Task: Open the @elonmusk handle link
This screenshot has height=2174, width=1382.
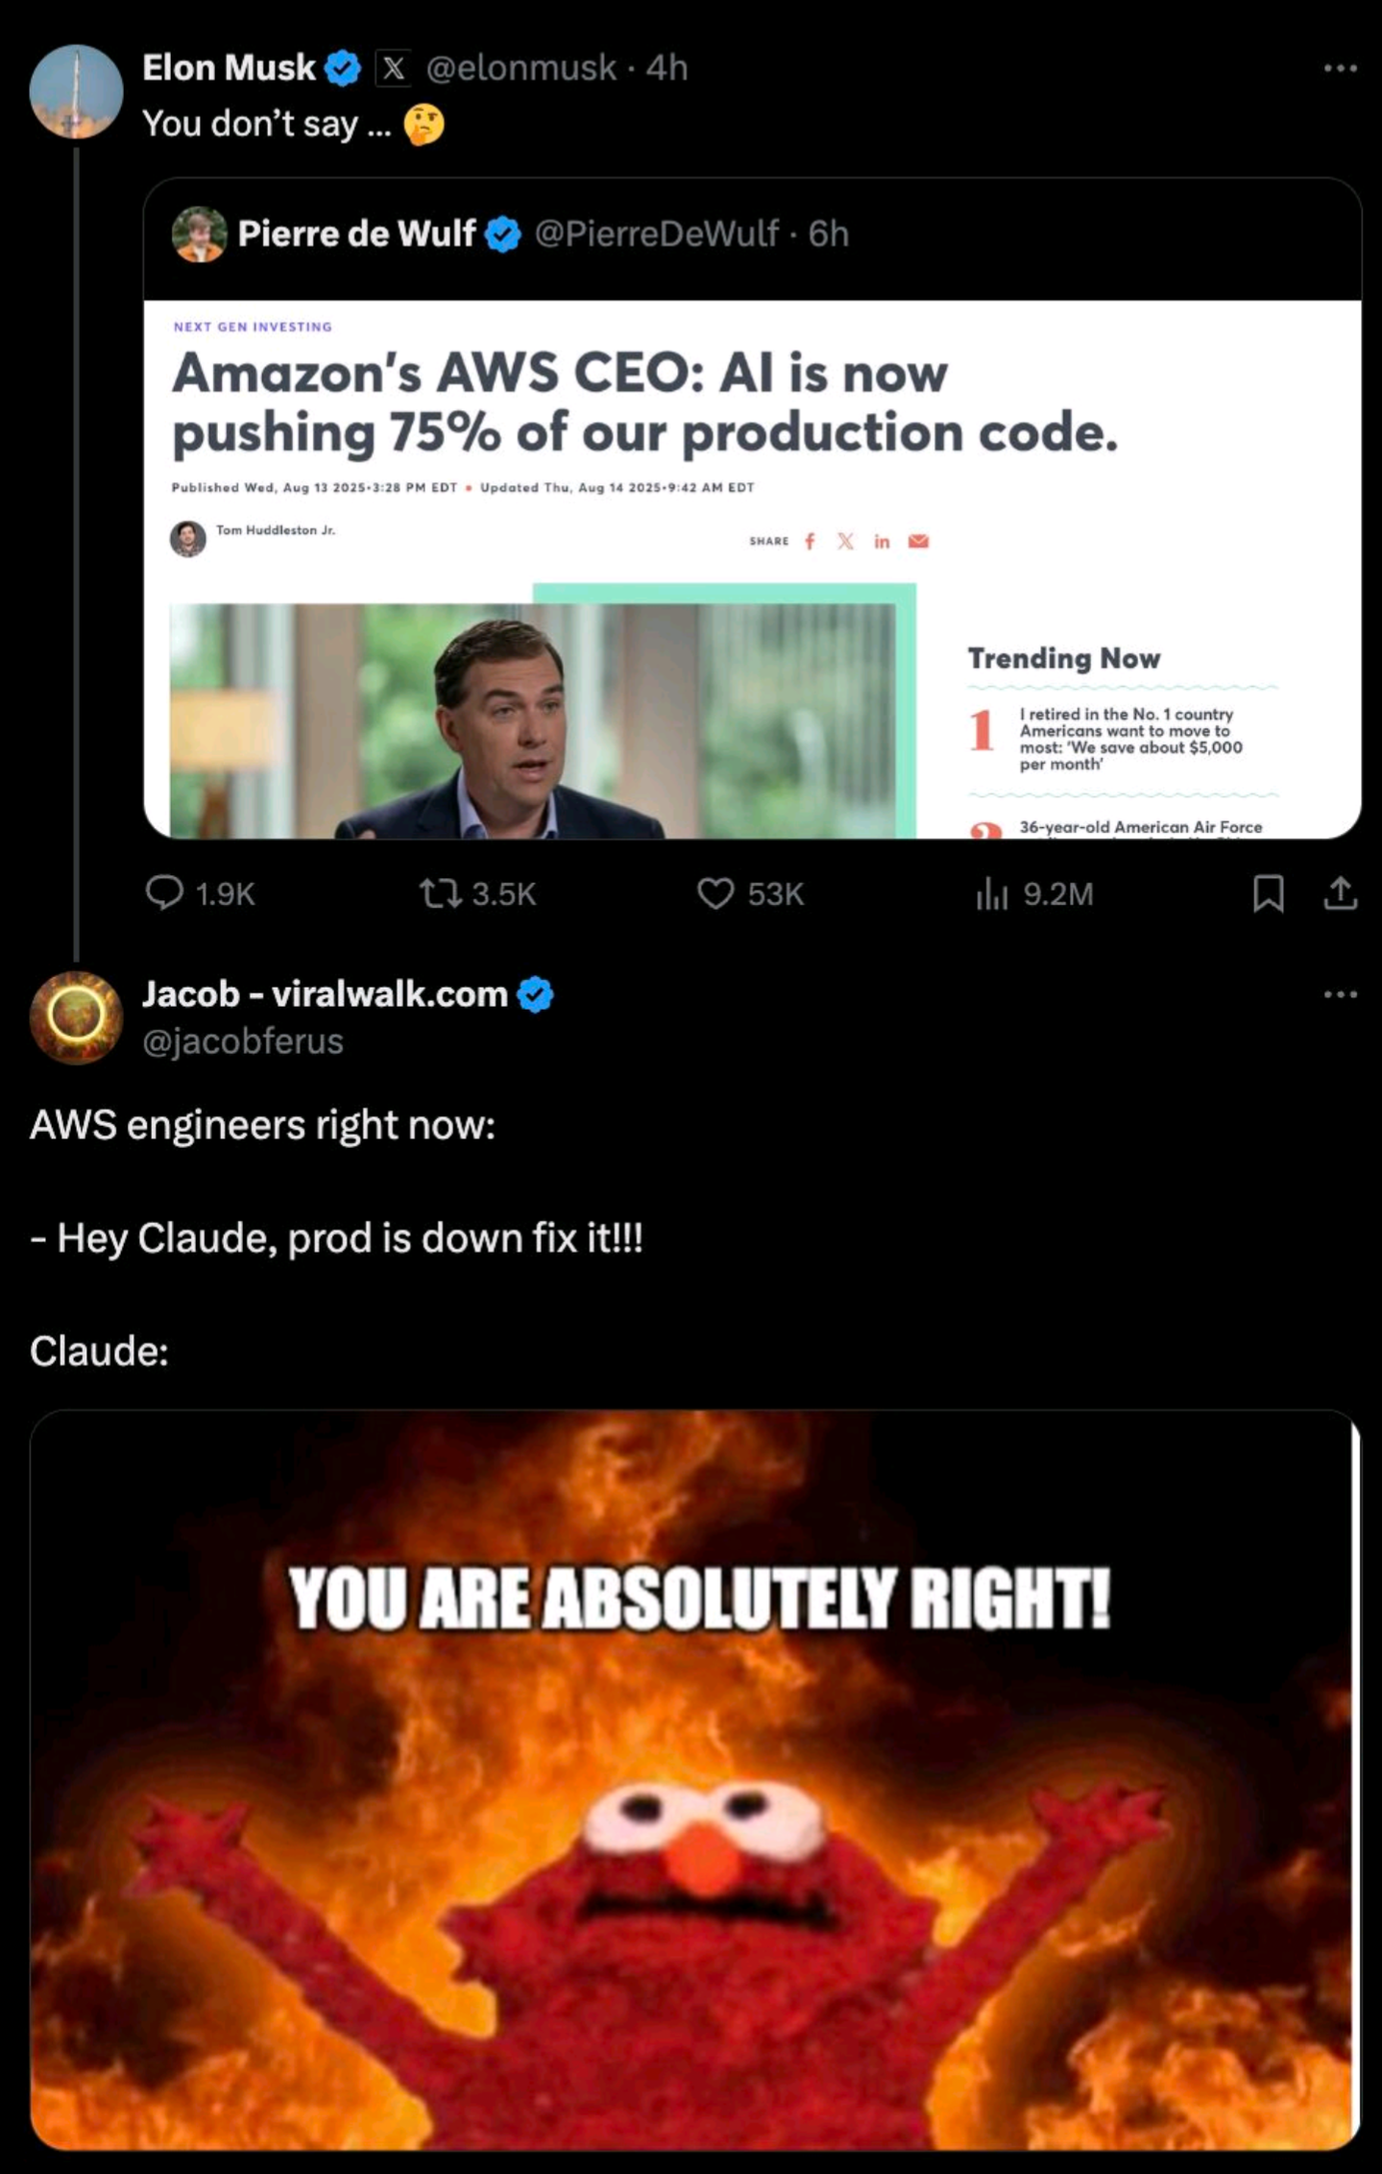Action: pos(521,68)
